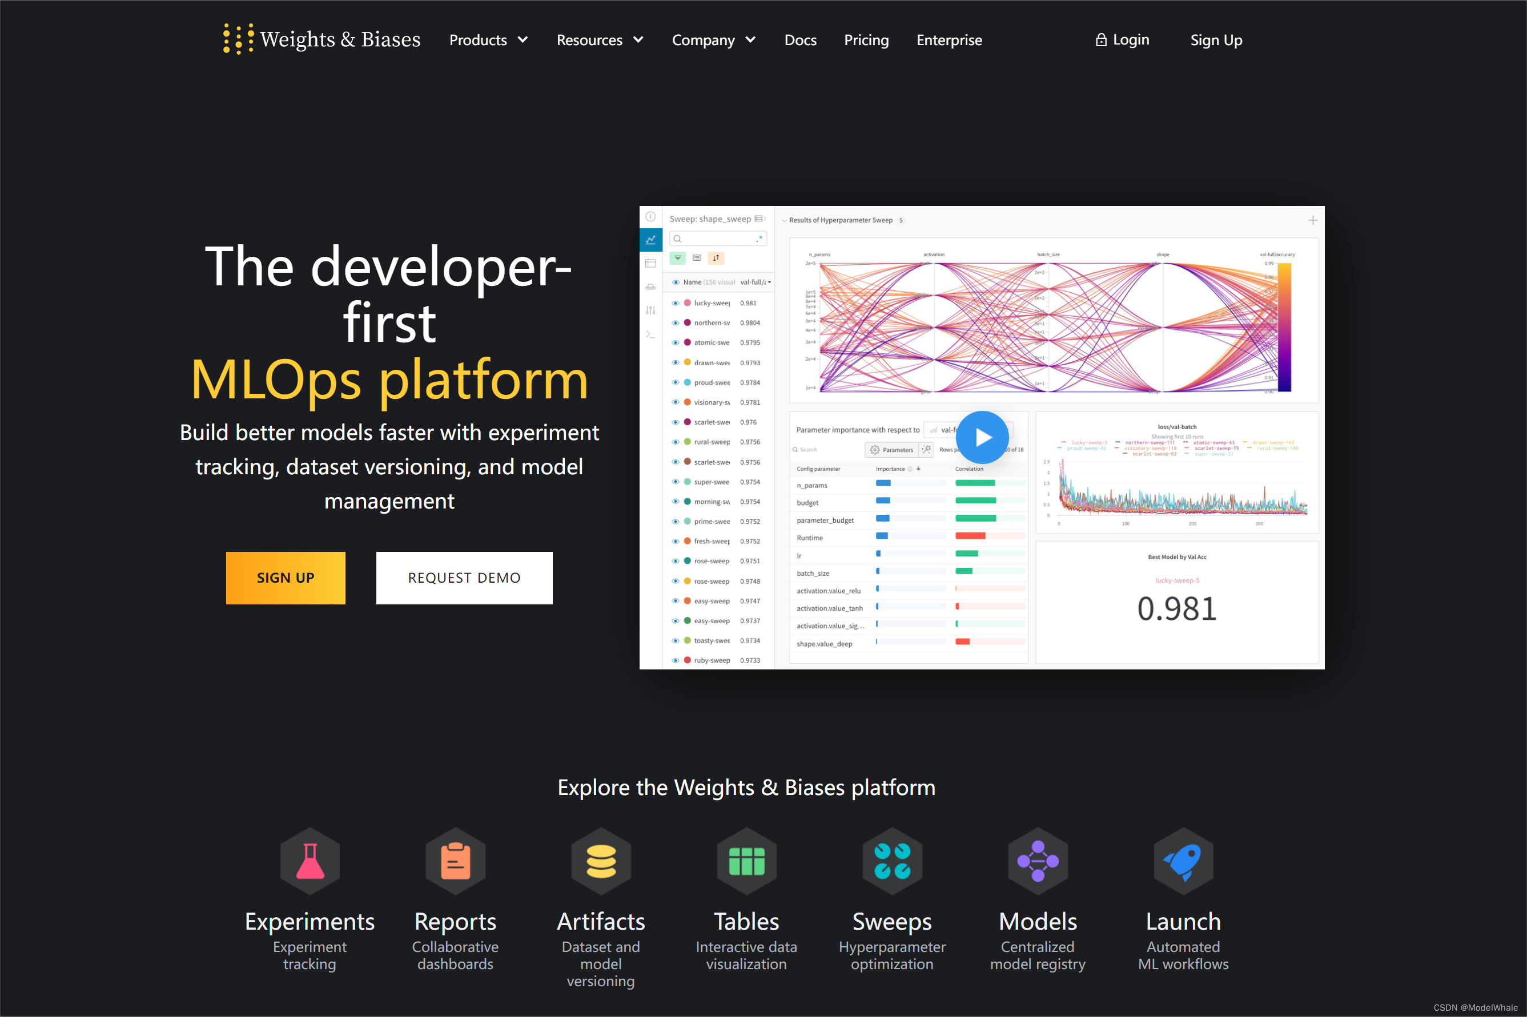1527x1017 pixels.
Task: Toggle visibility eye for lucky-sweep run
Action: click(x=675, y=303)
